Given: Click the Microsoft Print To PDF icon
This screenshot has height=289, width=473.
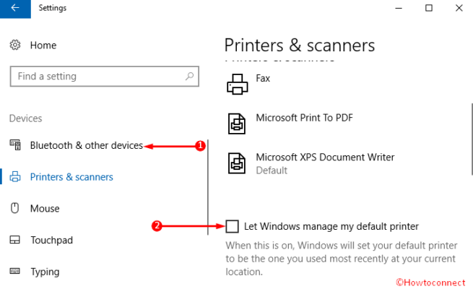Looking at the screenshot, I should tap(237, 124).
